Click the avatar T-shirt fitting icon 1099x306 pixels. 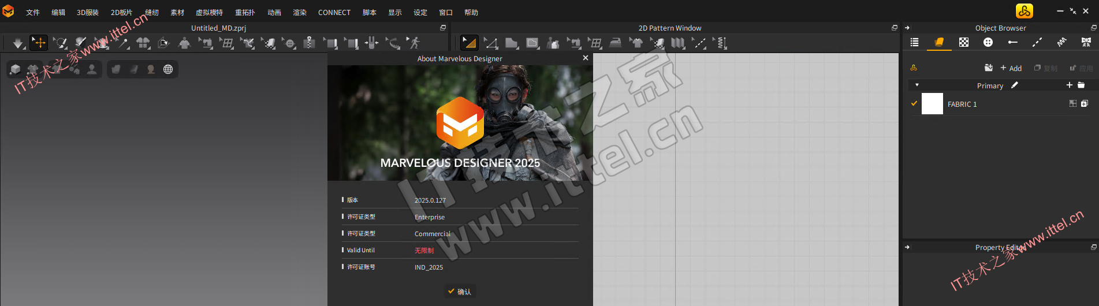point(185,43)
